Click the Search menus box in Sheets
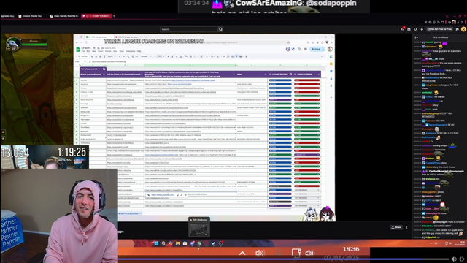 [83, 56]
